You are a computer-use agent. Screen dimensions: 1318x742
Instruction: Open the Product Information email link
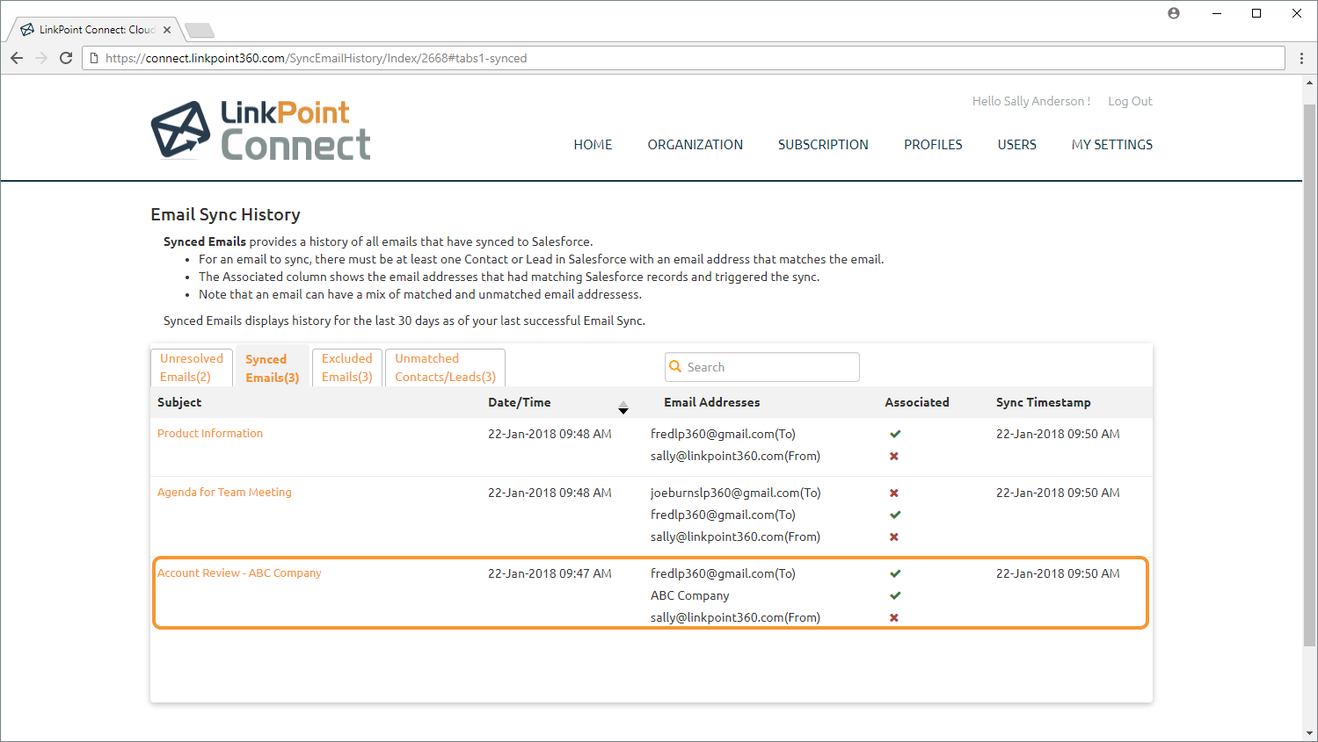[210, 433]
